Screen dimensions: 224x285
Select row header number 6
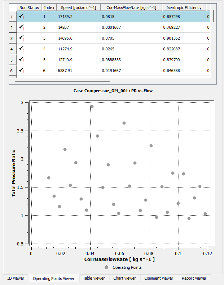point(13,71)
